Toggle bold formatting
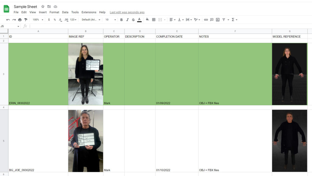This screenshot has width=312, height=176. click(x=121, y=20)
